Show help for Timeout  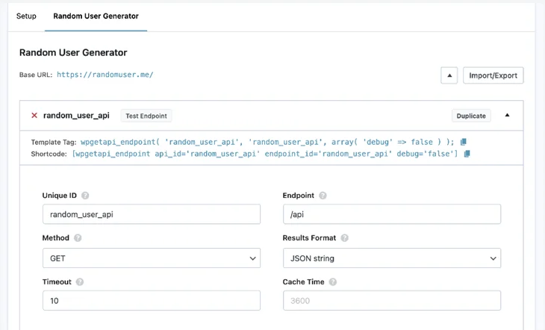(x=80, y=281)
